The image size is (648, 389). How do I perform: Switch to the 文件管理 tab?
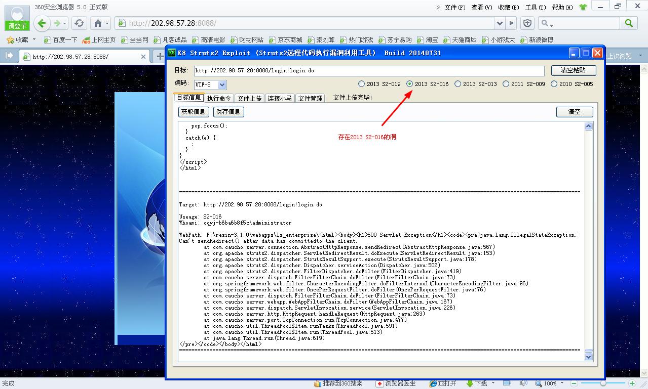310,98
